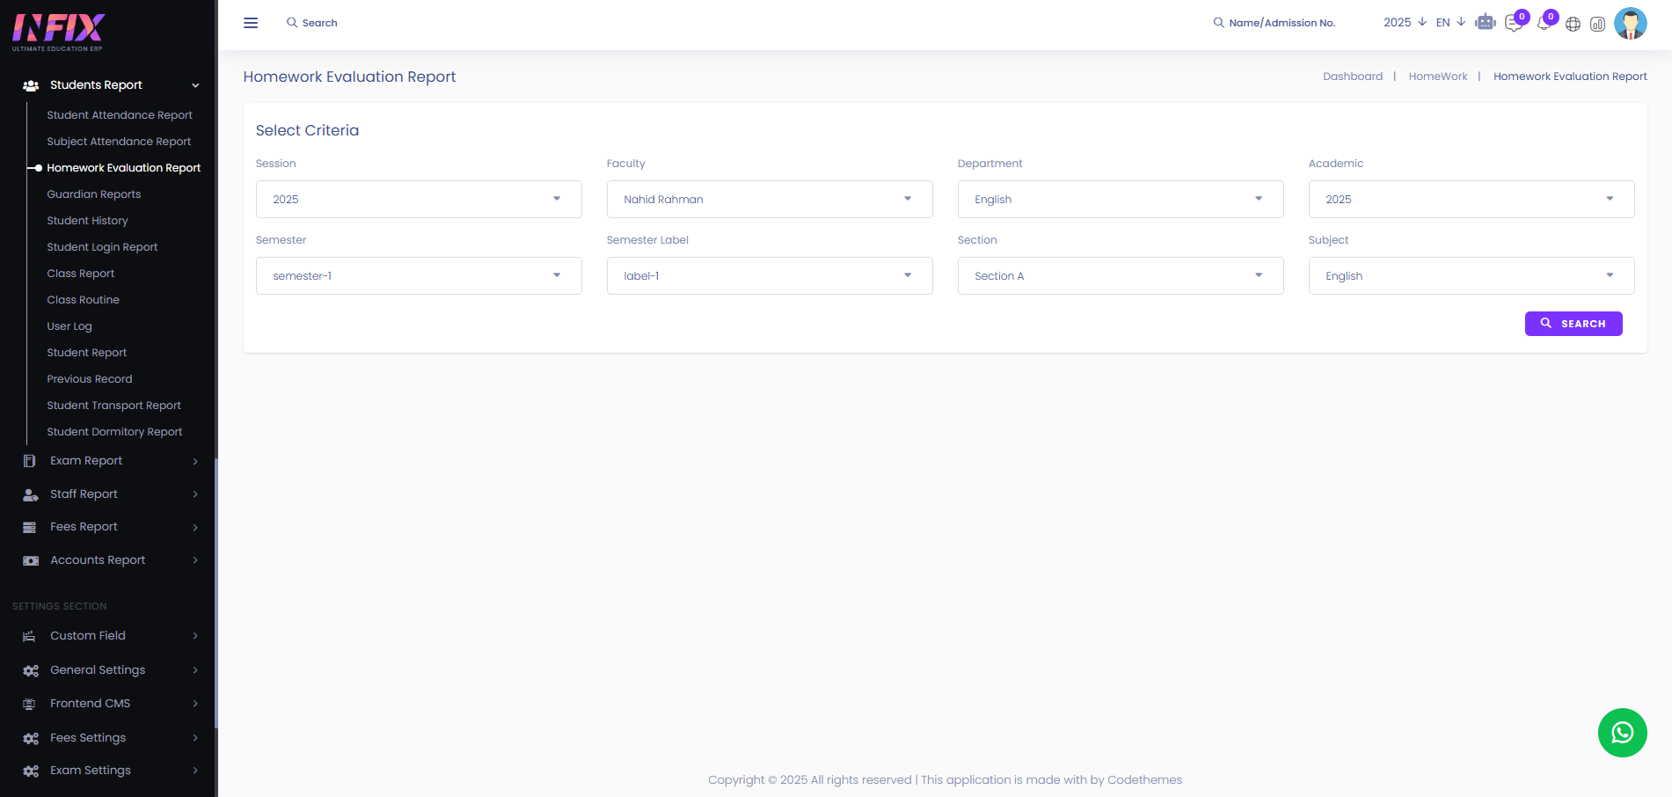The width and height of the screenshot is (1672, 797).
Task: Click the Accounts Report sidebar icon
Action: [31, 560]
